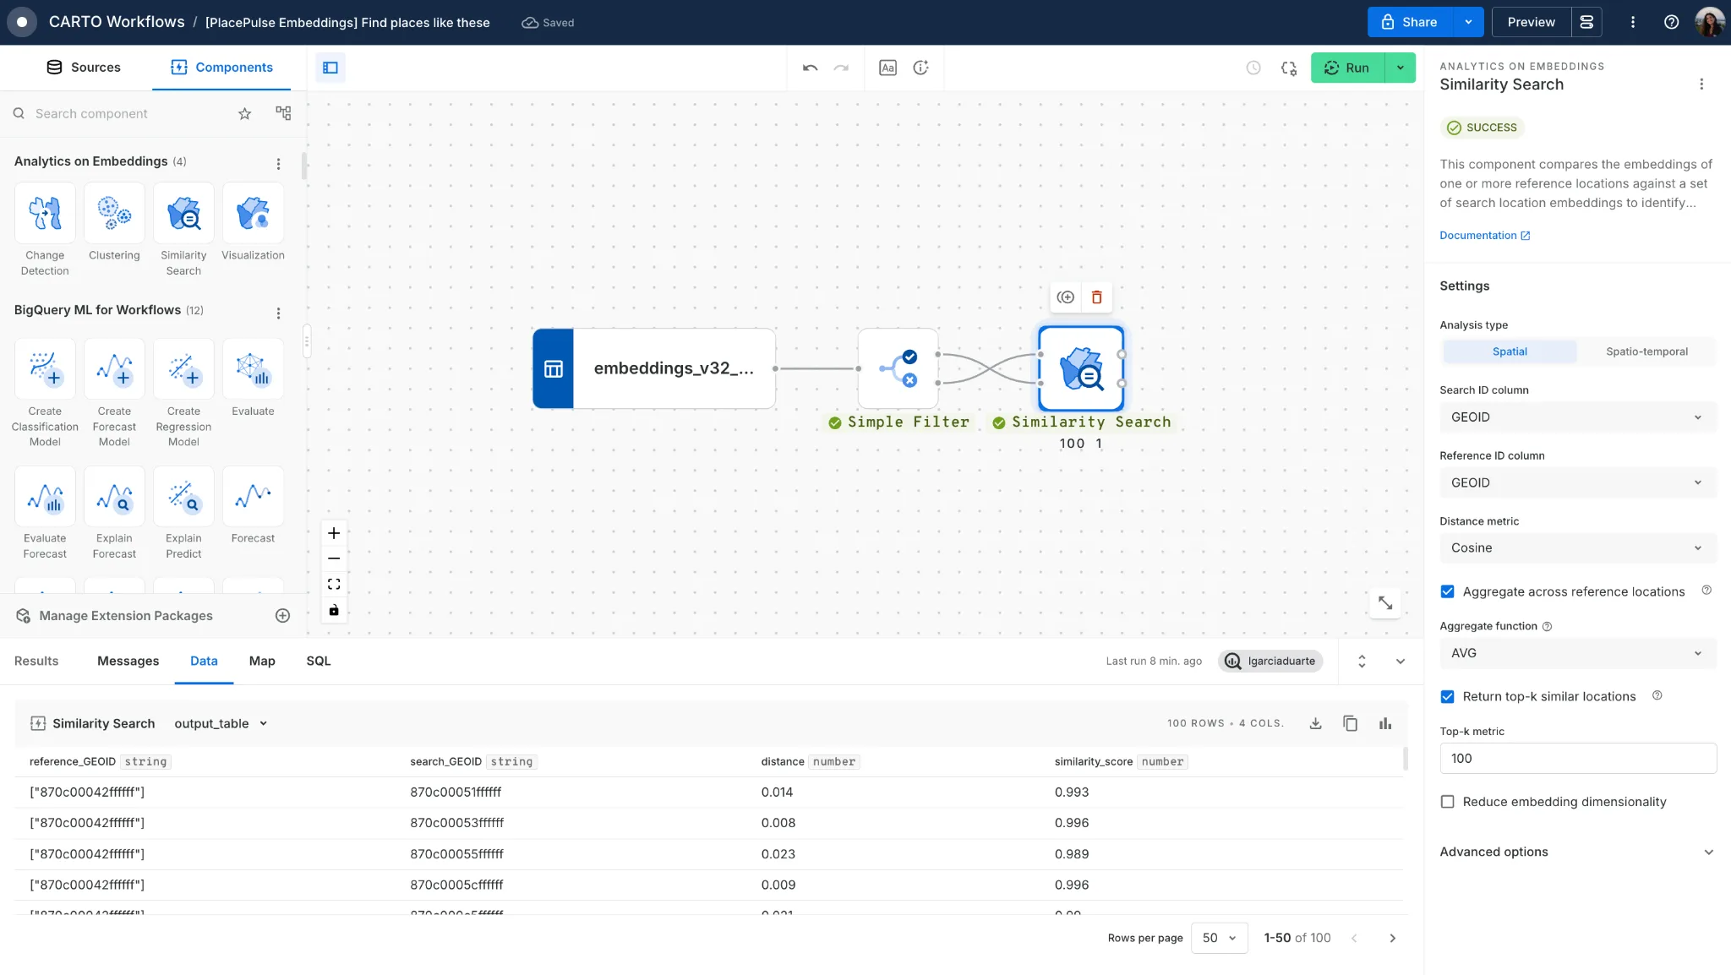Viewport: 1731px width, 975px height.
Task: Select the Clustering component icon
Action: pos(114,213)
